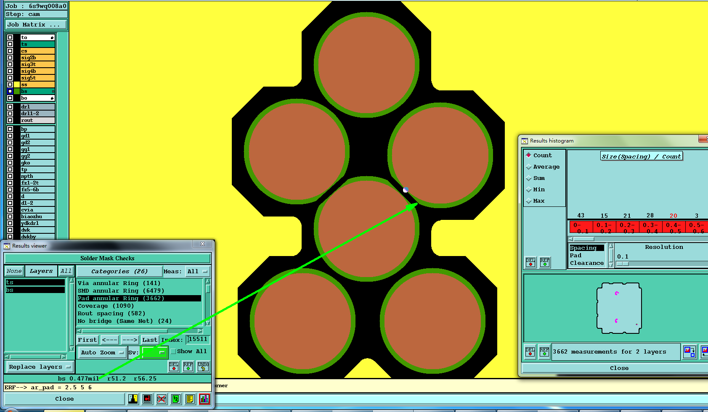Toggle the histogram bar chart icon

click(204, 399)
